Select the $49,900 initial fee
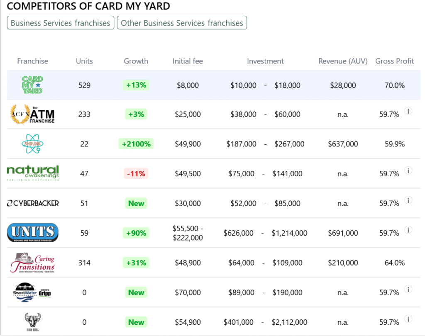This screenshot has height=336, width=425. [188, 144]
